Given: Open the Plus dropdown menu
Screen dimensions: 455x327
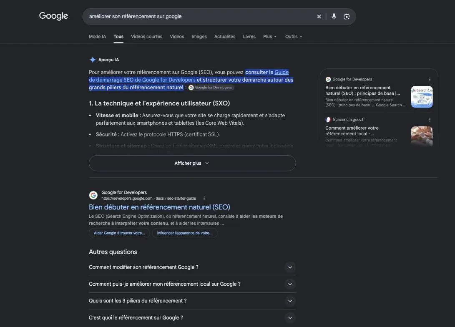Looking at the screenshot, I should pos(270,37).
